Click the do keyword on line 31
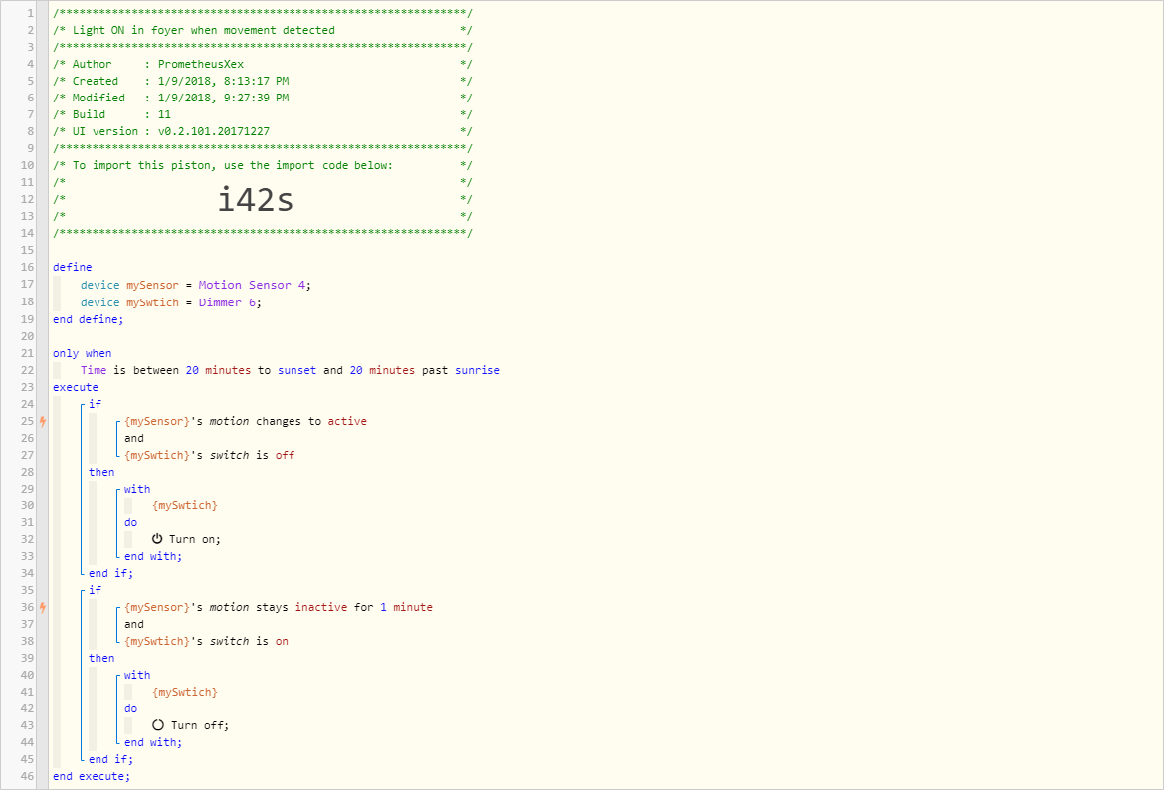This screenshot has width=1172, height=798. 130,523
